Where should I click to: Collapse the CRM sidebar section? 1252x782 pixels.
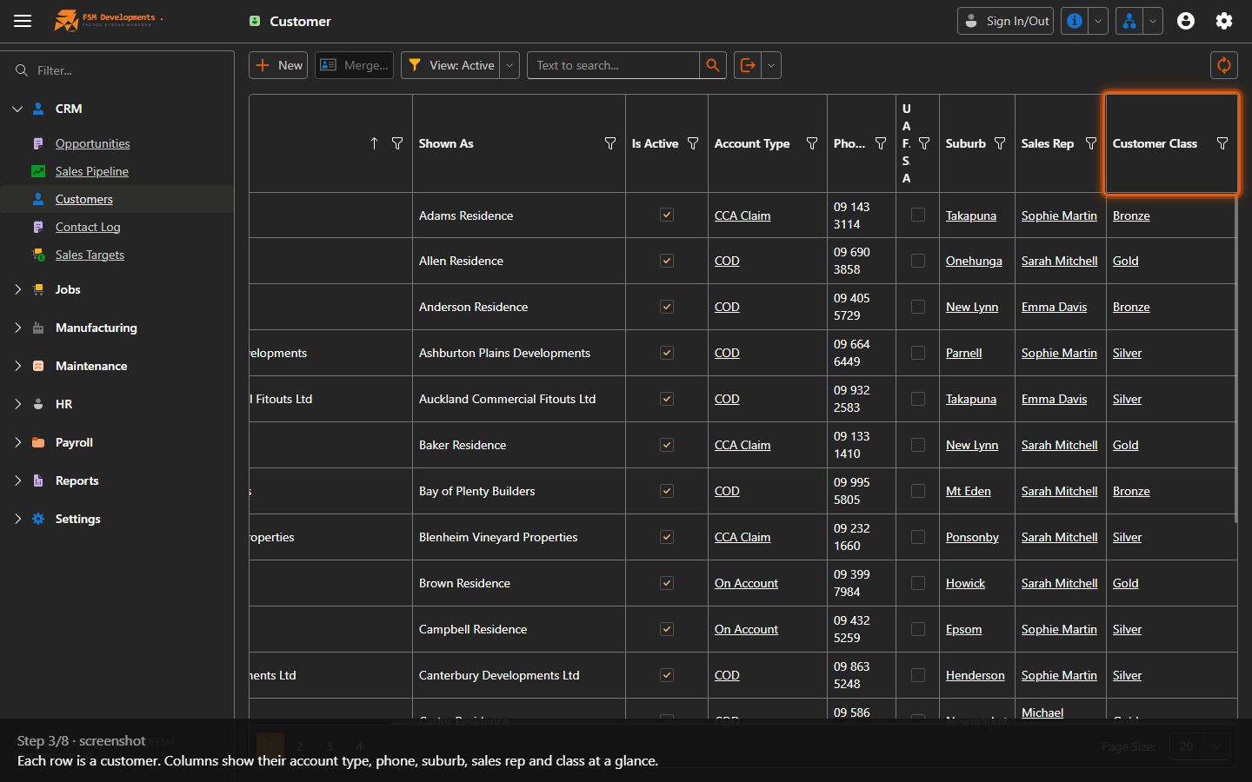[x=17, y=109]
